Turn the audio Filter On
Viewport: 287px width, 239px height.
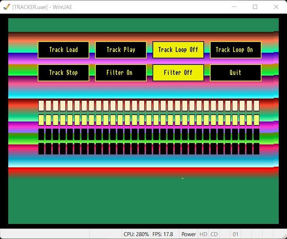pos(121,73)
